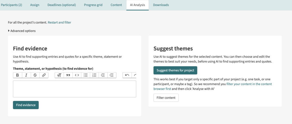Viewport: 292px width, 124px height.
Task: Insert code using the angle brackets icon
Action: (77, 75)
